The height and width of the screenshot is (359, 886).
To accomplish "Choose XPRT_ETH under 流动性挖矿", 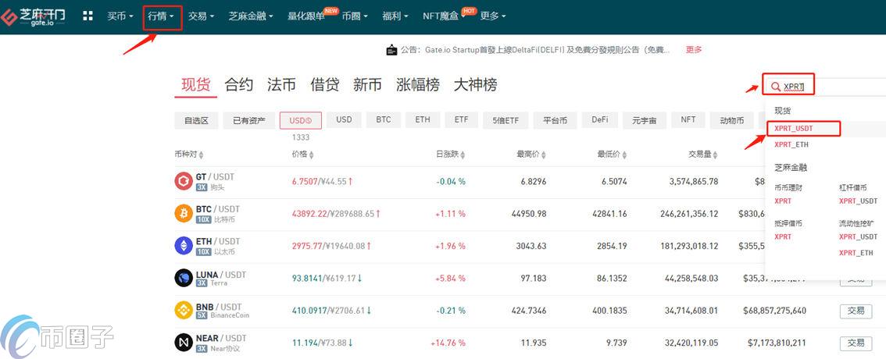I will coord(856,253).
